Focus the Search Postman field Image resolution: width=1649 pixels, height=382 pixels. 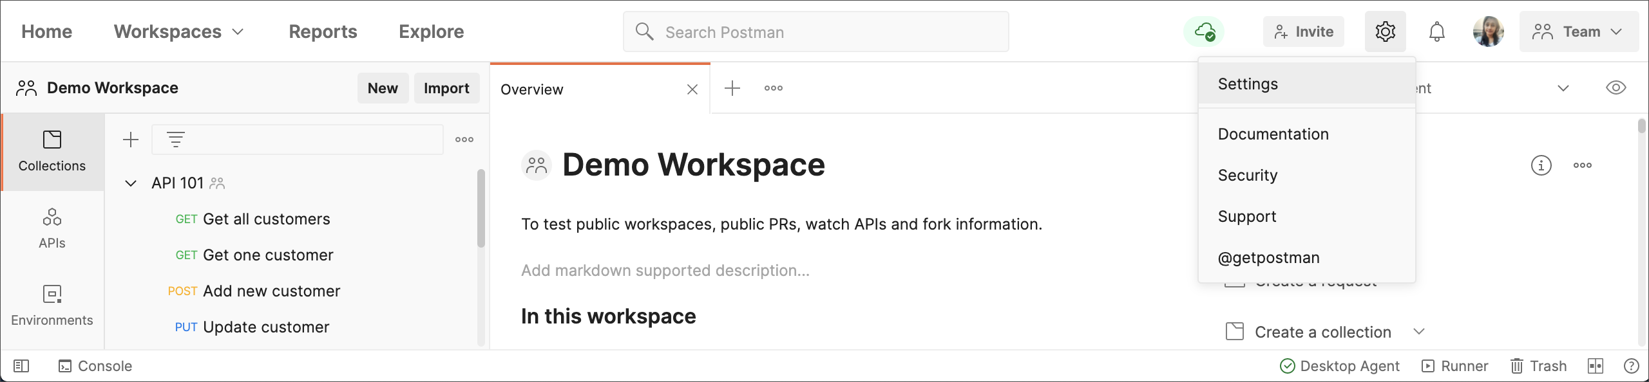click(816, 32)
